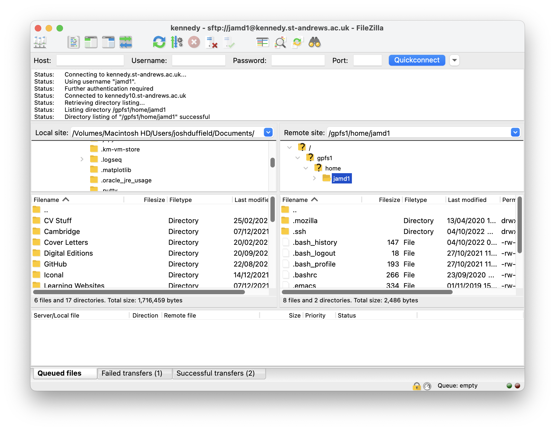Collapse the home remote tree node
This screenshot has height=431, width=555.
[306, 168]
